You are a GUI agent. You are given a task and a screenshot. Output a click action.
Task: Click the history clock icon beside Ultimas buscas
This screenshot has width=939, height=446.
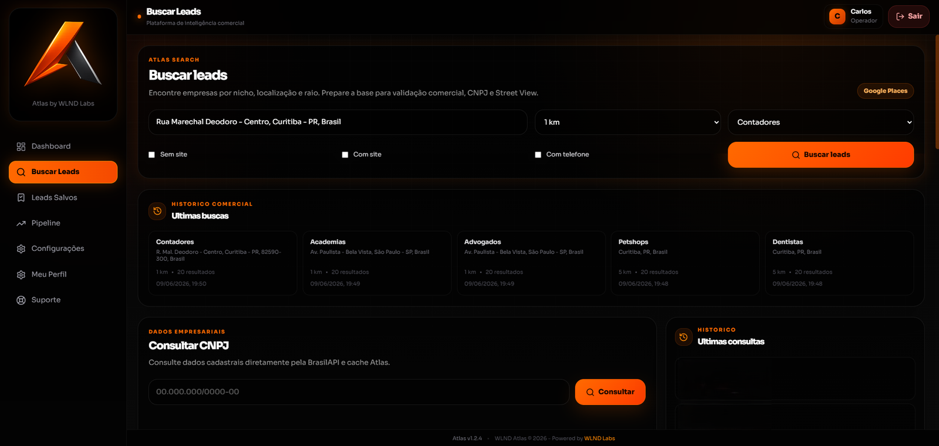157,211
